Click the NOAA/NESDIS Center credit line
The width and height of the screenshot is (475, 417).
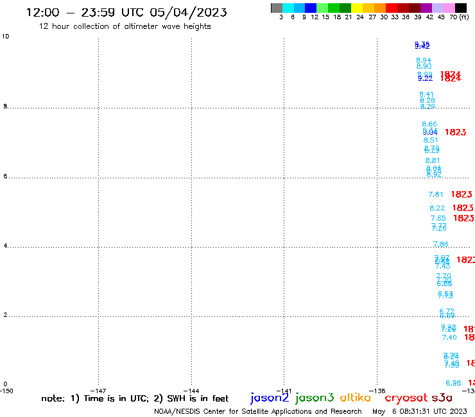tap(258, 411)
